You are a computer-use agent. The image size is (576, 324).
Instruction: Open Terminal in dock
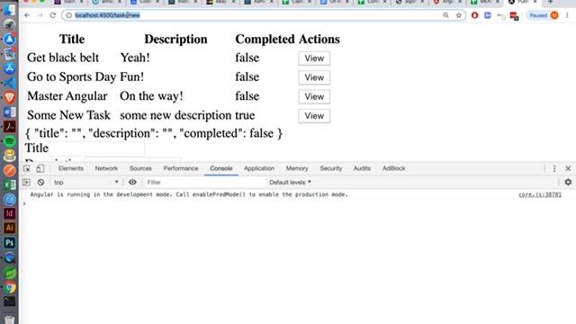10,301
